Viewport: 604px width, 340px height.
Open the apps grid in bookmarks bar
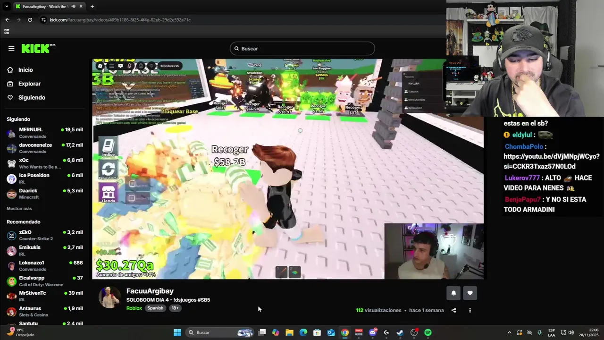point(7,32)
